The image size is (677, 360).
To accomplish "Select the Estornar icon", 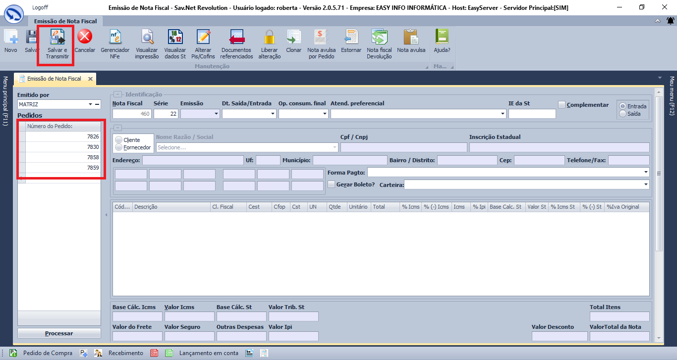I will [x=351, y=38].
